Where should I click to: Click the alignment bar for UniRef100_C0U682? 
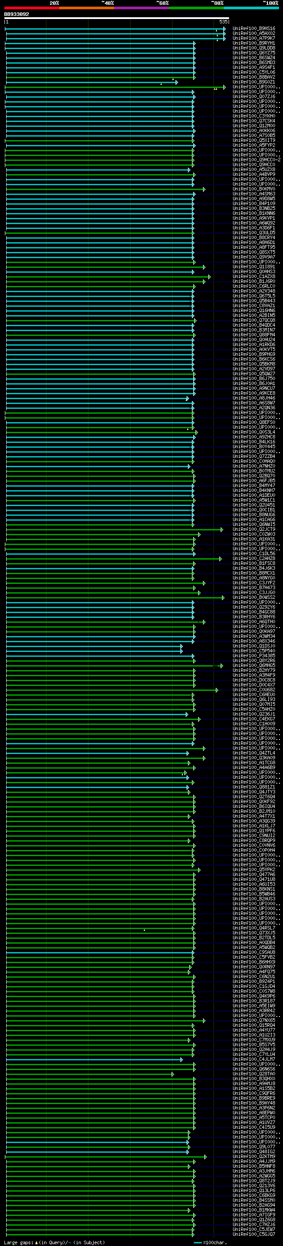112,690
